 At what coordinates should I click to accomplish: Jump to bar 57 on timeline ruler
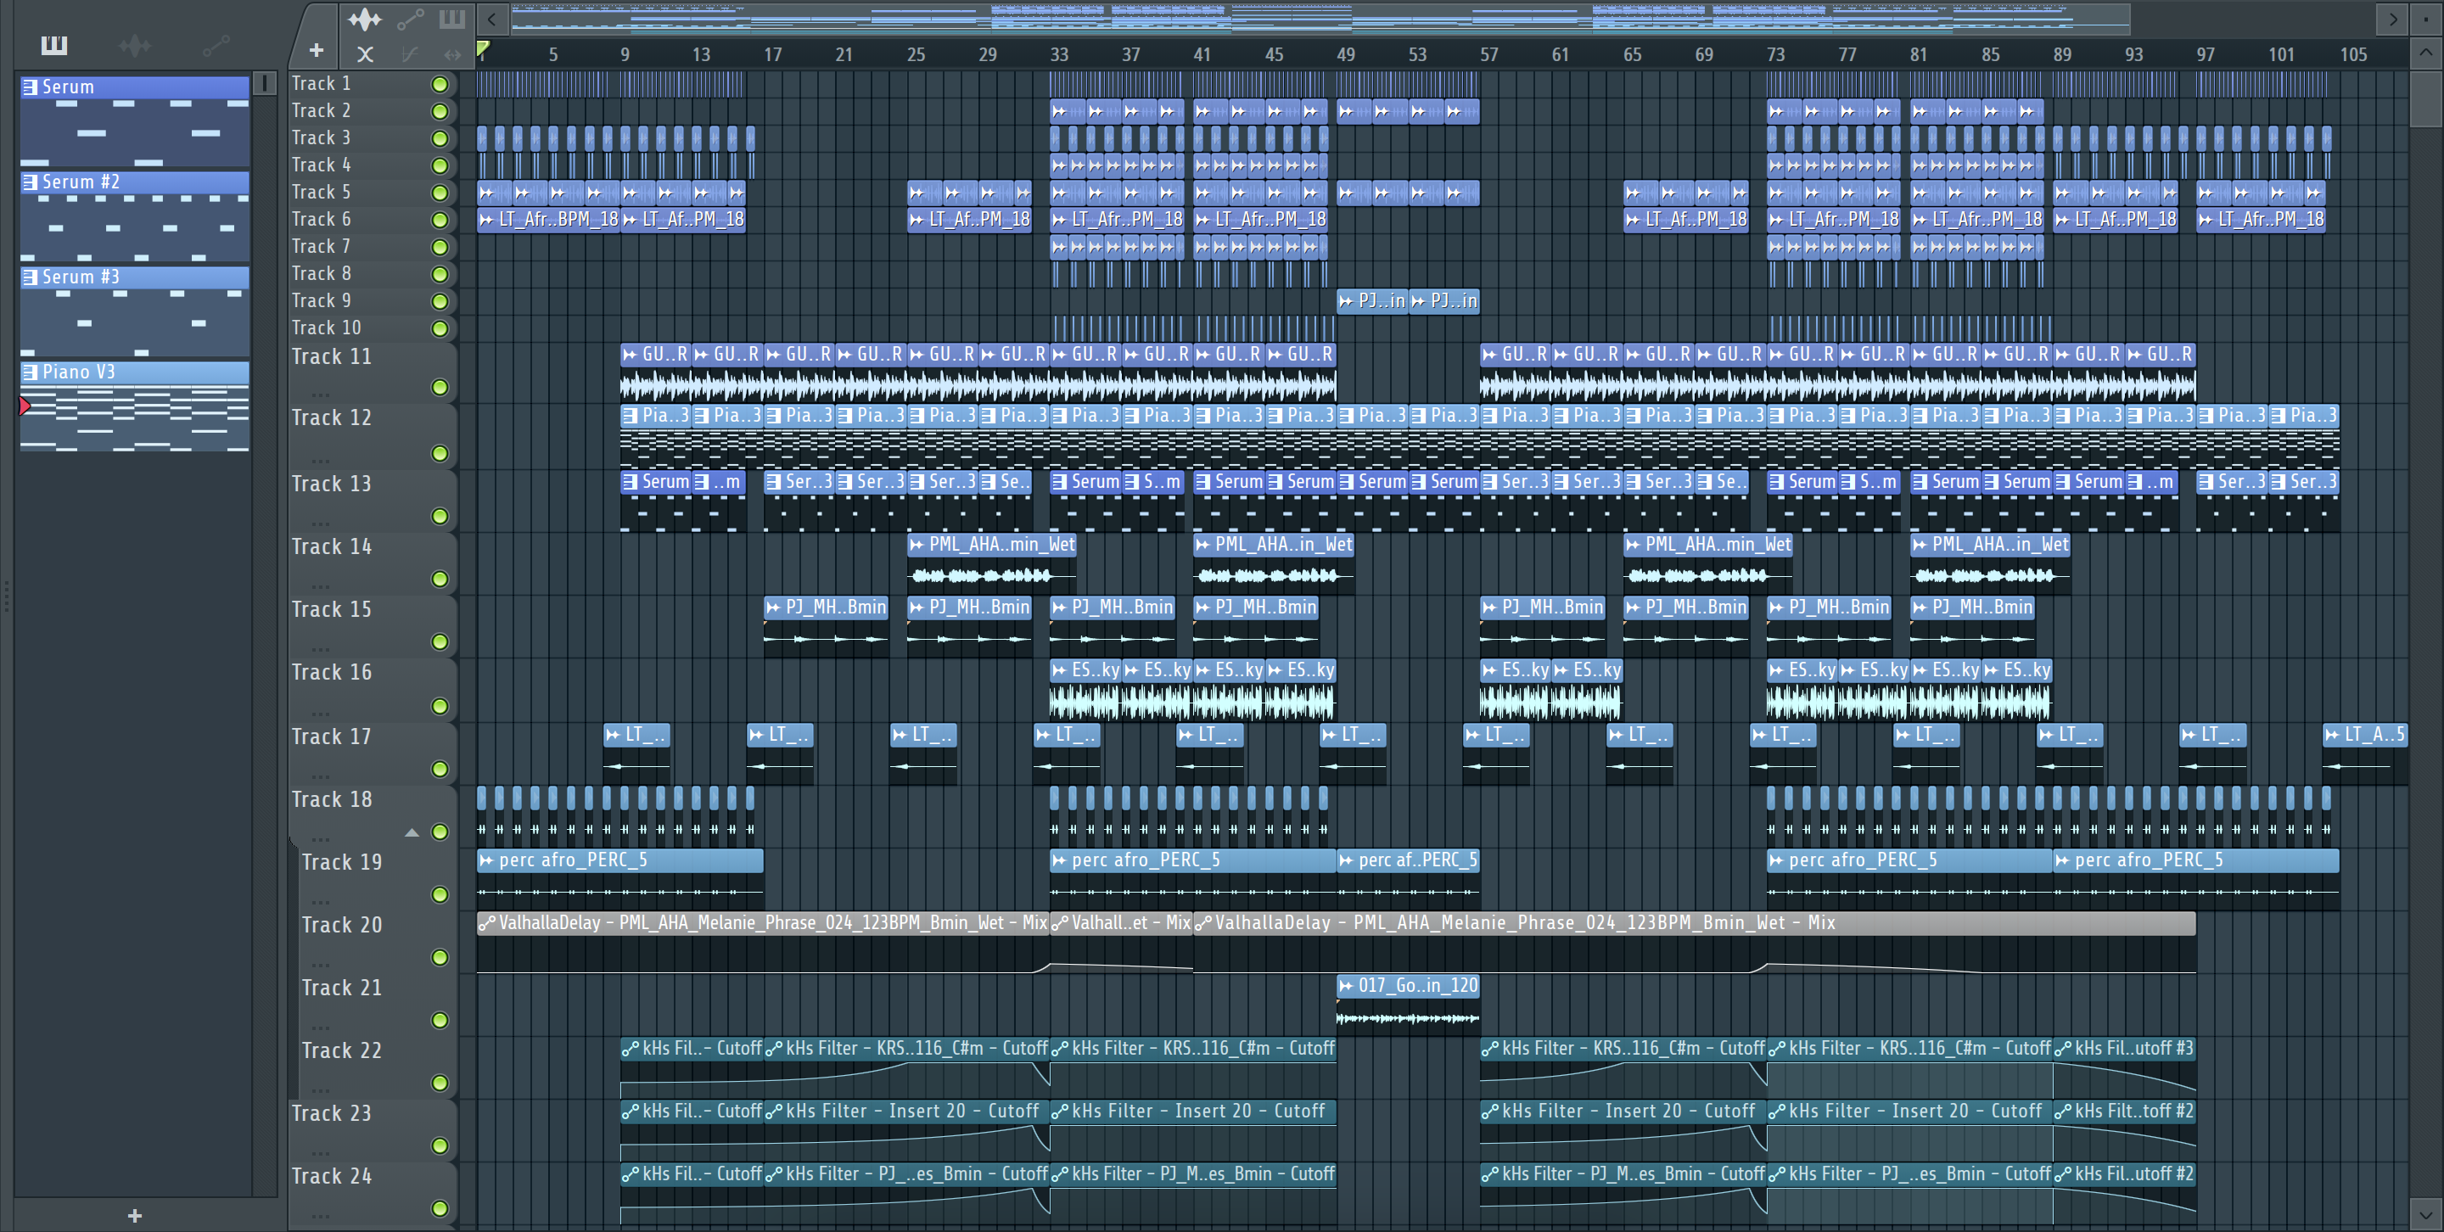1488,55
